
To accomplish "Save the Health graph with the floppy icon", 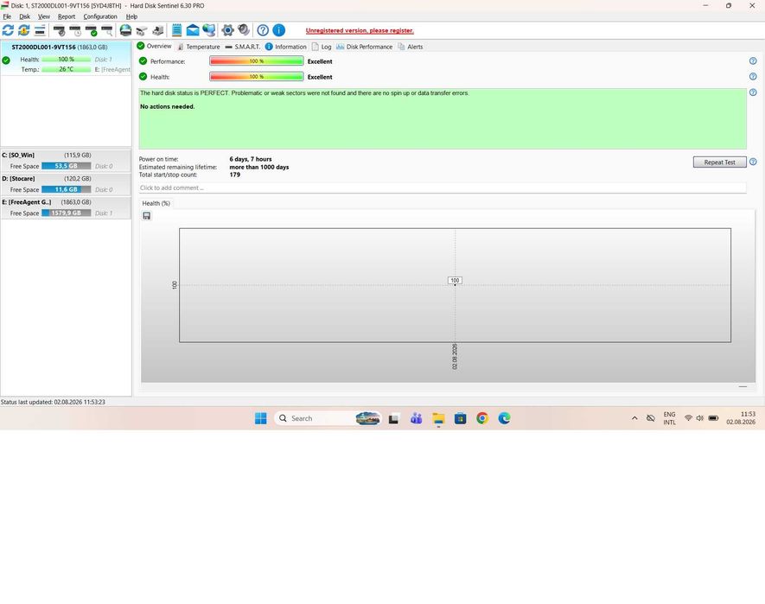I will tap(146, 216).
